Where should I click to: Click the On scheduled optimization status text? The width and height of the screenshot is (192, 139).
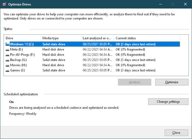pos(12,102)
